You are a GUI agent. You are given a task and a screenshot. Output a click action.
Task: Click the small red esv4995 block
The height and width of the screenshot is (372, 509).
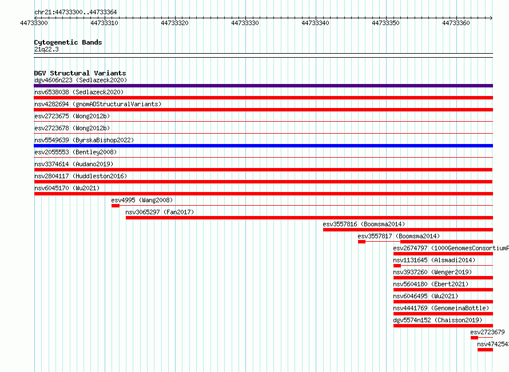(x=115, y=206)
